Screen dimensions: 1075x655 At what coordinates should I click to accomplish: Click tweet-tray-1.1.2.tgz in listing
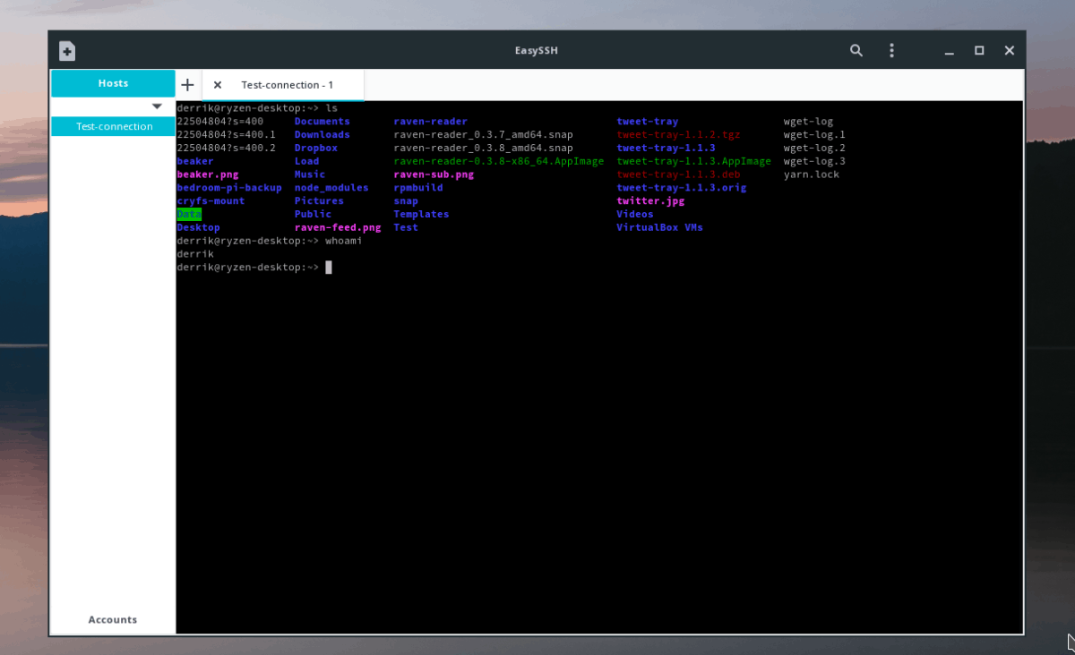(x=678, y=135)
